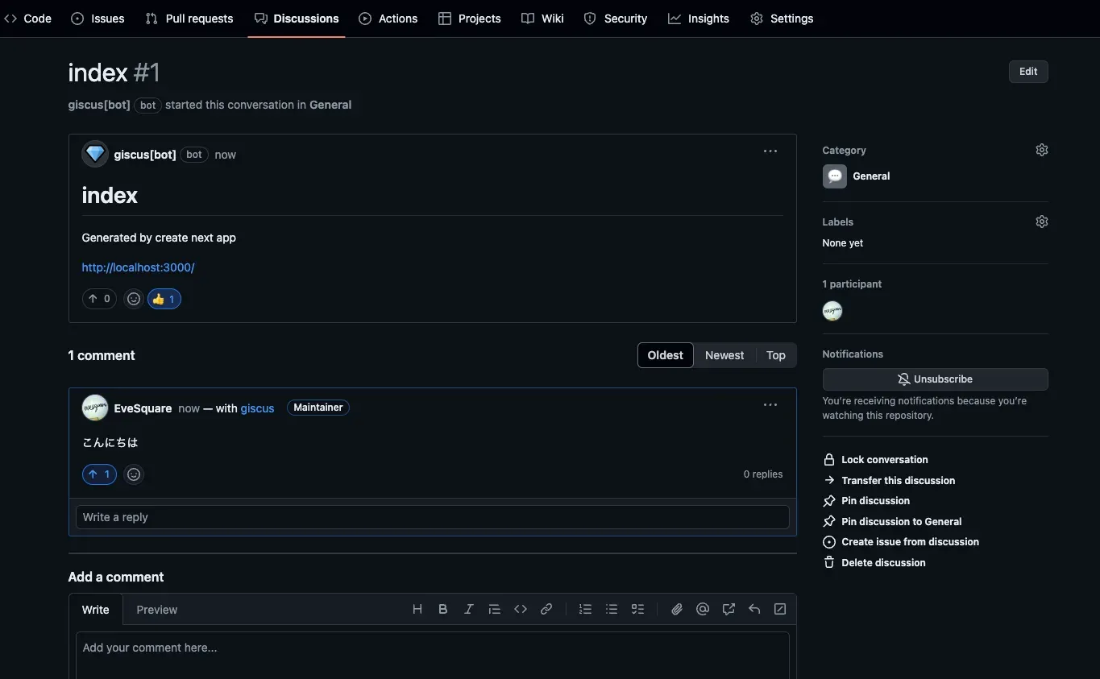Screen dimensions: 1100x679
Task: Insert code formatting in comment toolbar
Action: [521, 610]
